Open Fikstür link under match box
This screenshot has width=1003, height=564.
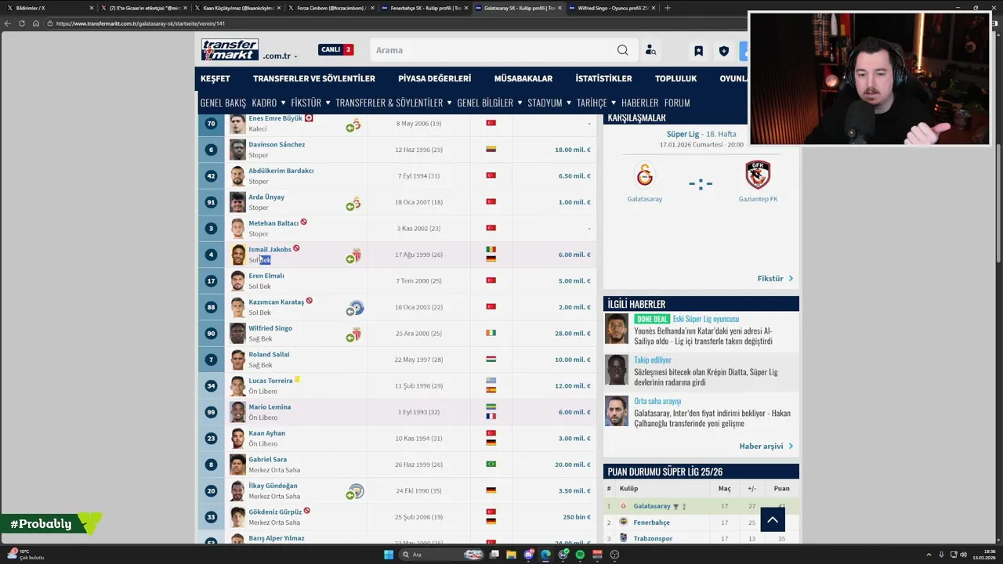(775, 278)
